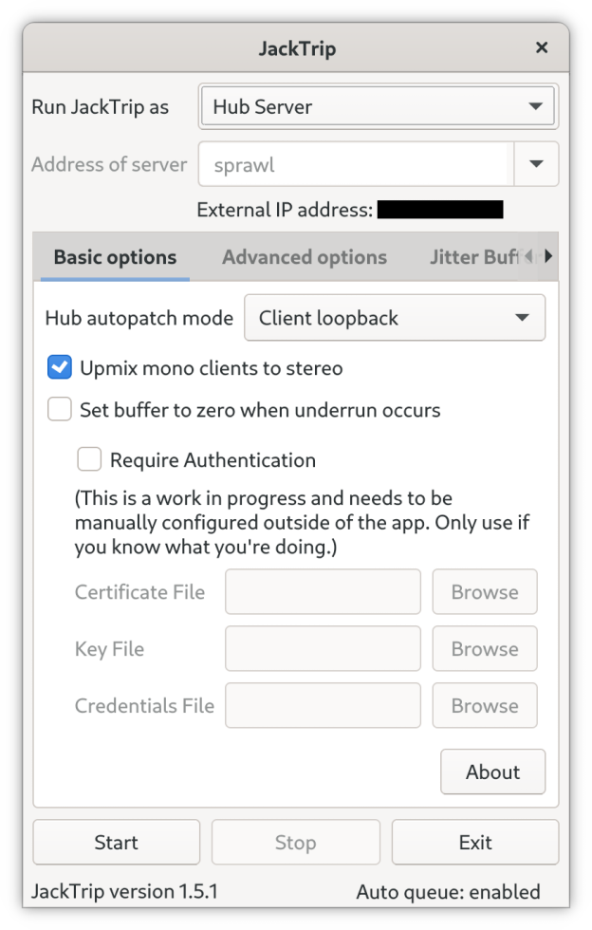Screen dimensions: 592x930
Task: Close the JackTrip window
Action: [x=542, y=47]
